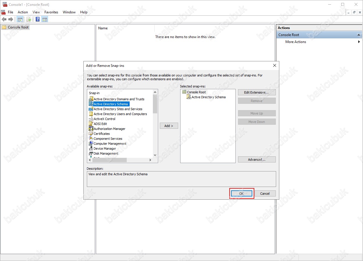Click the Computer Management snap-in icon

(91, 144)
